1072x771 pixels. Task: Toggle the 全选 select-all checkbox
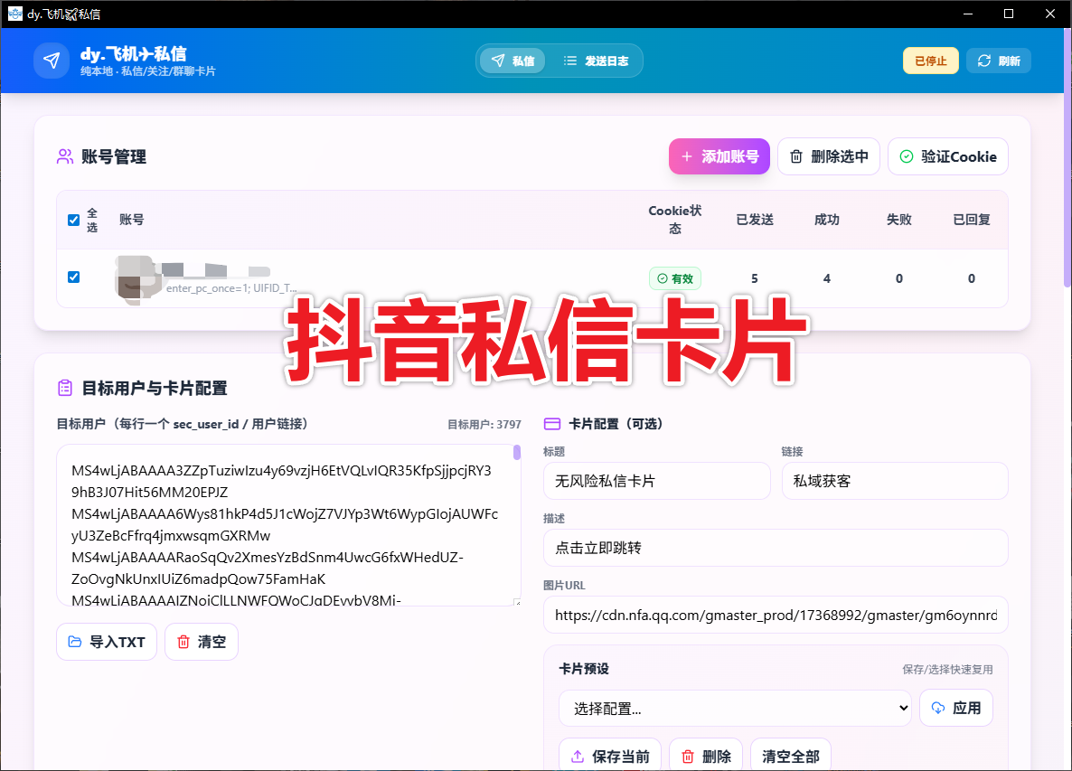73,219
